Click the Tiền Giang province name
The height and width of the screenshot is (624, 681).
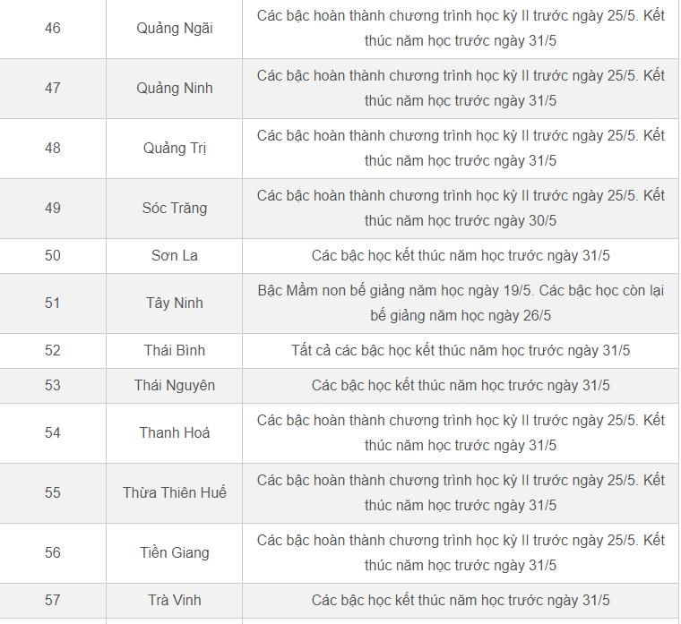[x=175, y=553]
